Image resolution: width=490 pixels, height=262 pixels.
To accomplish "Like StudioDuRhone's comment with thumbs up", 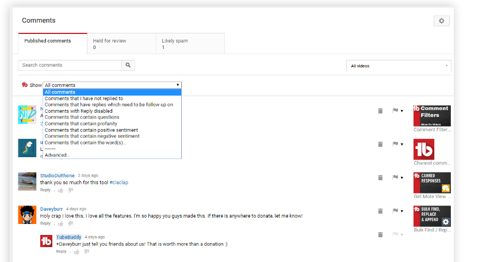I will (60, 191).
